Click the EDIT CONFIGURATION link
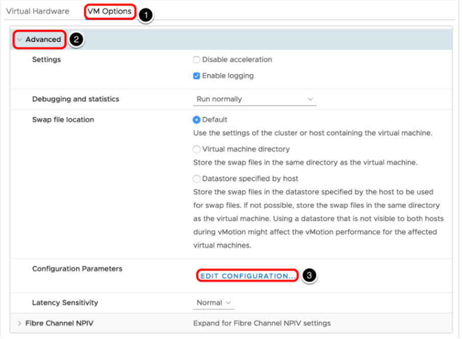Image resolution: width=462 pixels, height=339 pixels. (x=247, y=276)
